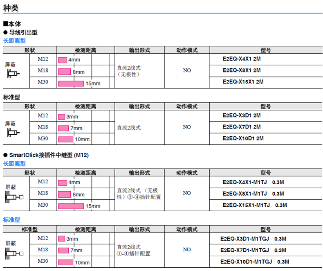The image size is (323, 271).
Task: Click the pink 4mm bar beside E2EQ-X4X1-M1TJ
Action: click(x=62, y=183)
